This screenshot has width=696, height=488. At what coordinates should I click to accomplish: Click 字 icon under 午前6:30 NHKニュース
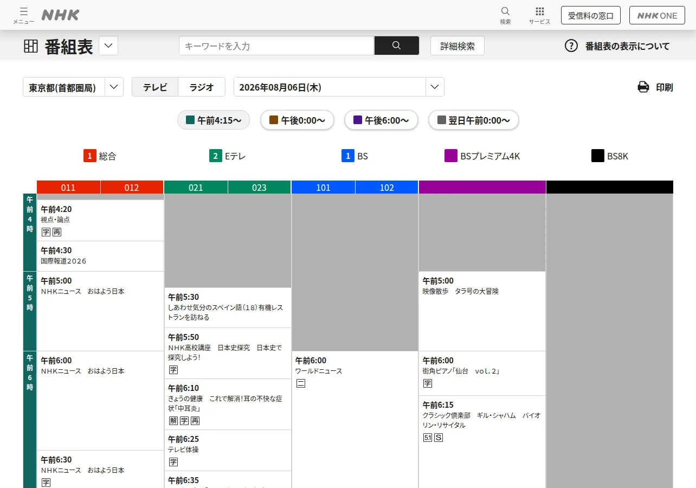pyautogui.click(x=46, y=482)
